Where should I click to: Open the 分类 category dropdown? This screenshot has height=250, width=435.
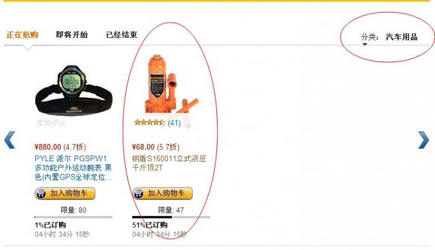click(389, 37)
